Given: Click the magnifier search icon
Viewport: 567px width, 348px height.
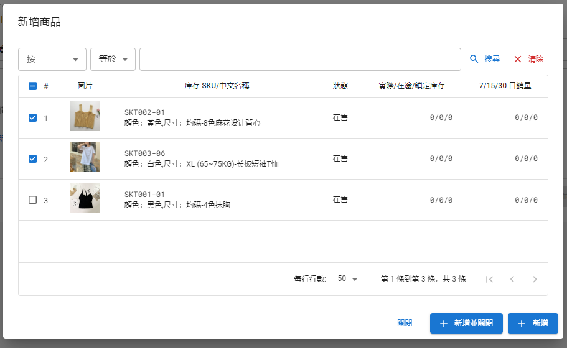Looking at the screenshot, I should pos(474,59).
